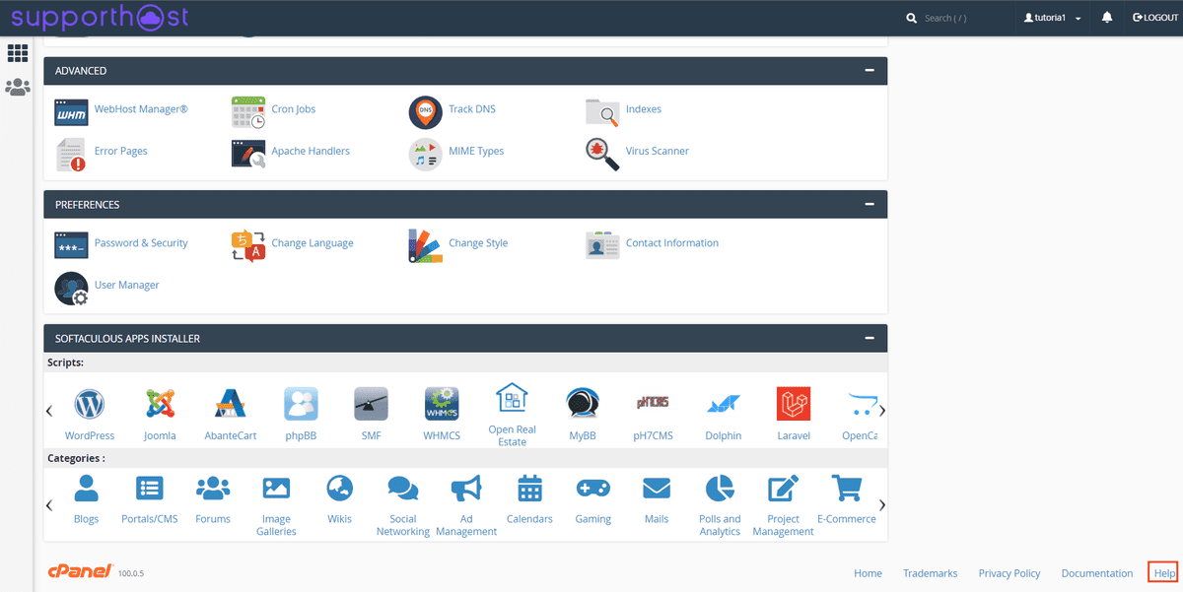Viewport: 1183px width, 592px height.
Task: Collapse the SOFTACULOUS APPS INSTALLER section
Action: [x=869, y=337]
